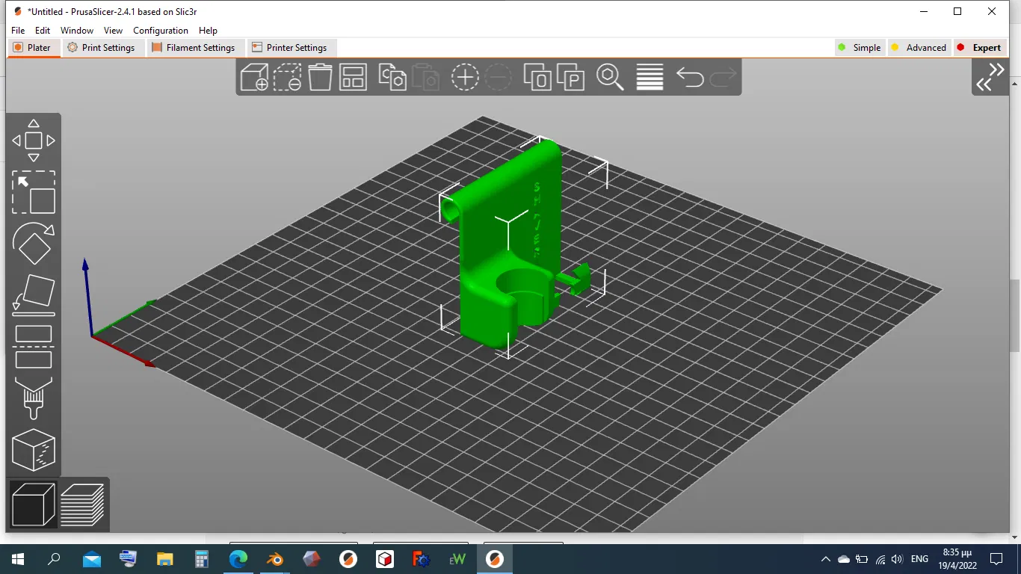1021x574 pixels.
Task: Select Expert mode
Action: tap(979, 47)
